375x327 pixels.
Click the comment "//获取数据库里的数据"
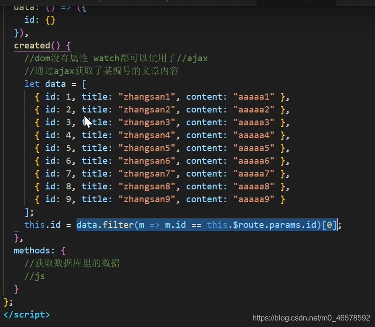72,263
